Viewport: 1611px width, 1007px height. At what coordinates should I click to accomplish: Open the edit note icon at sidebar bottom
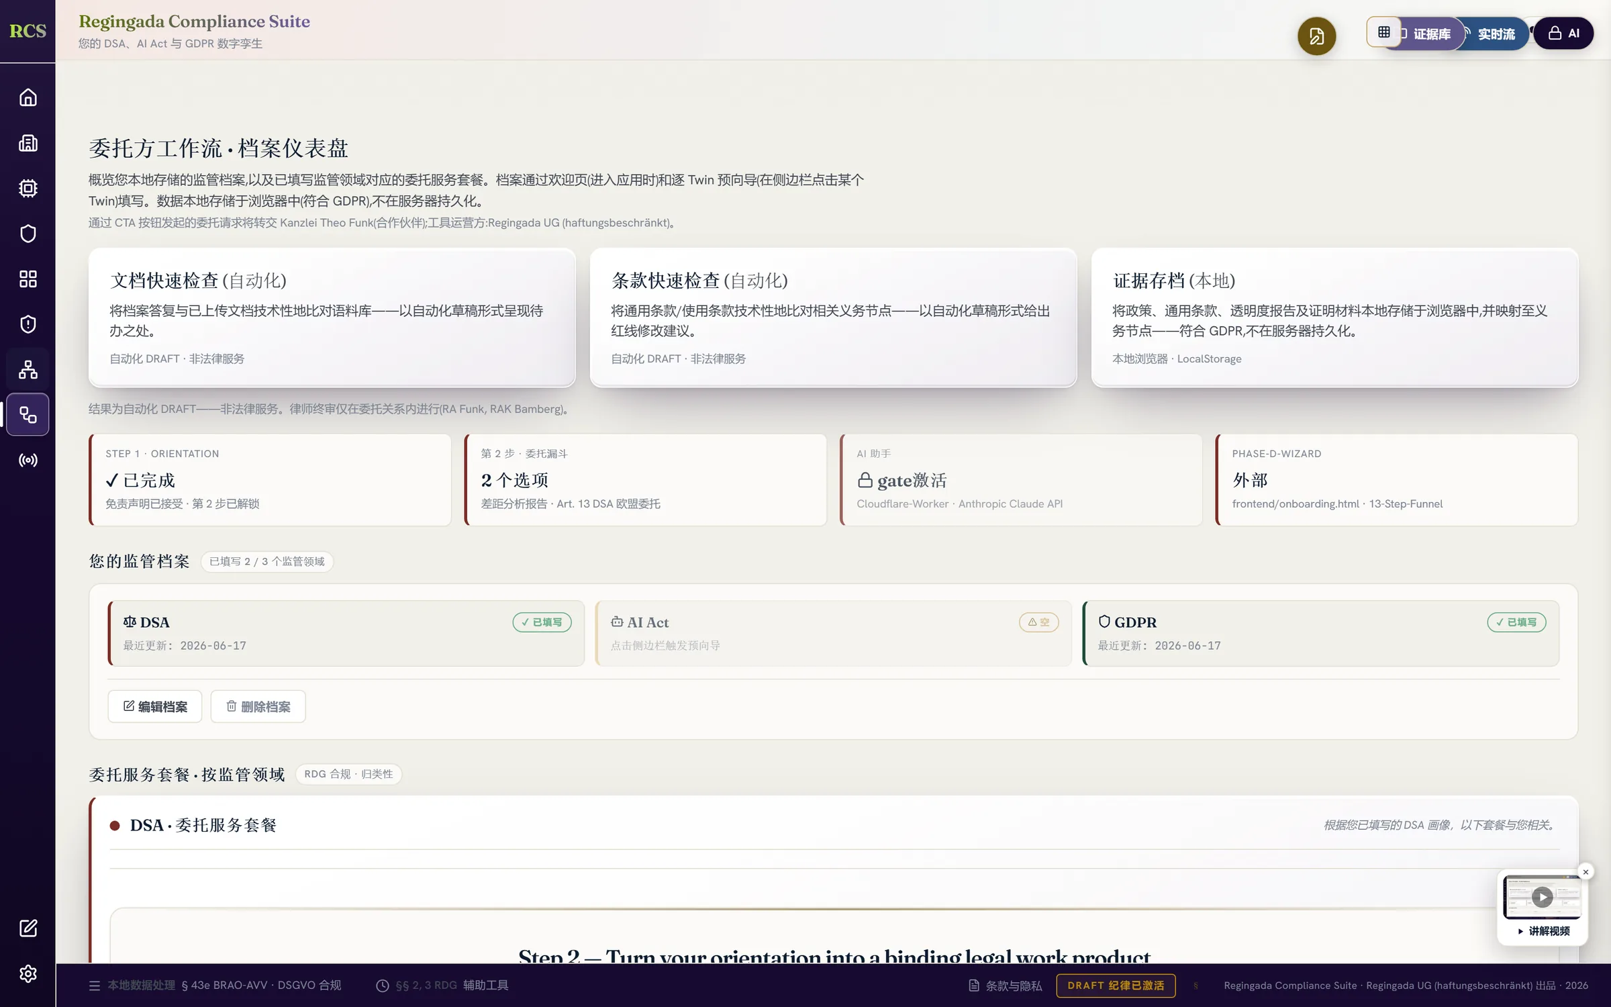pos(28,928)
